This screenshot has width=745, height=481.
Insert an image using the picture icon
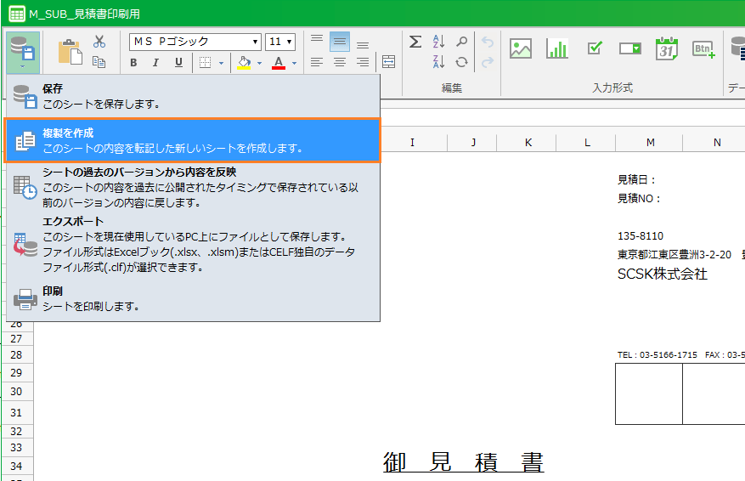pyautogui.click(x=521, y=49)
